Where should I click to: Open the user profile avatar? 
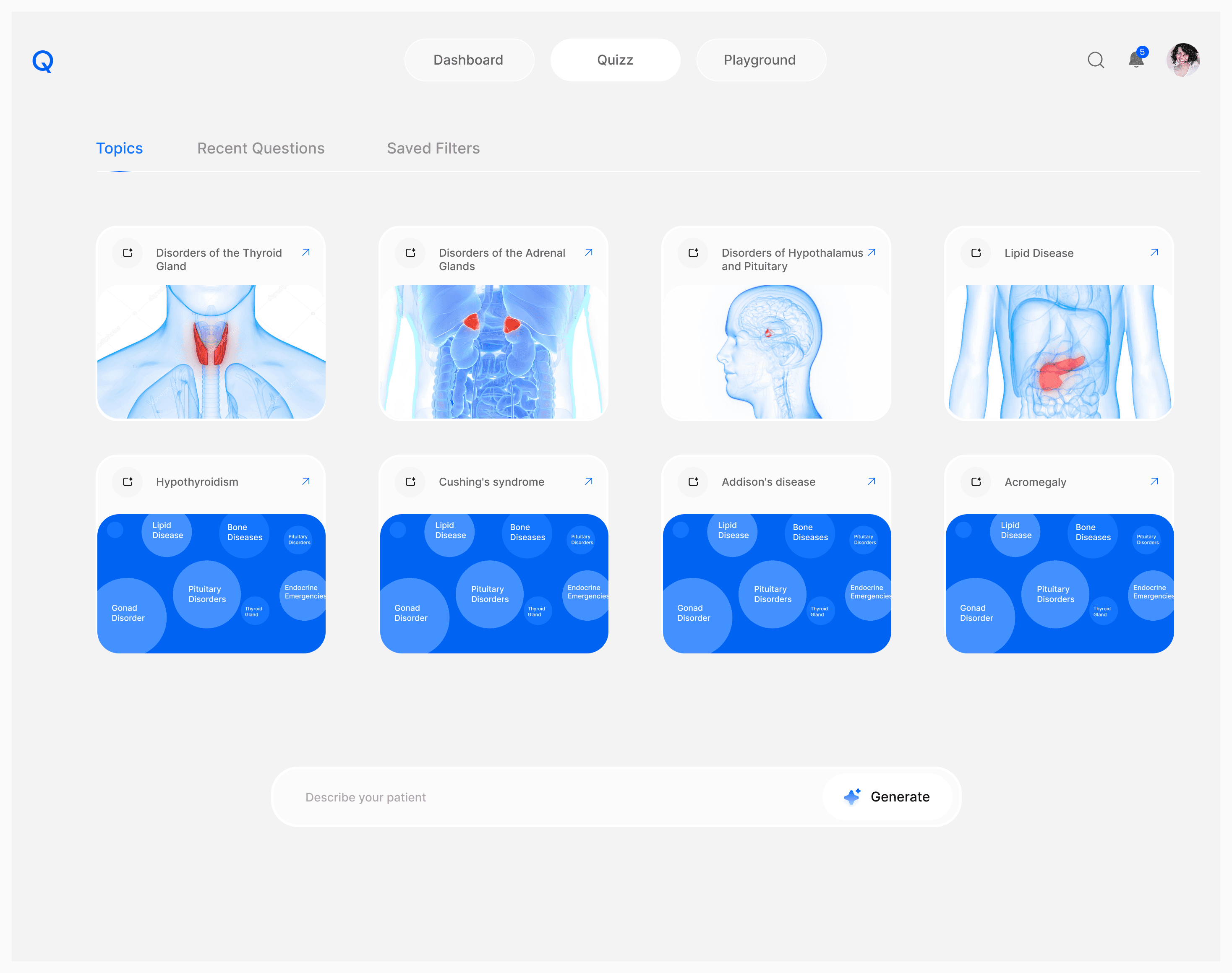coord(1183,60)
